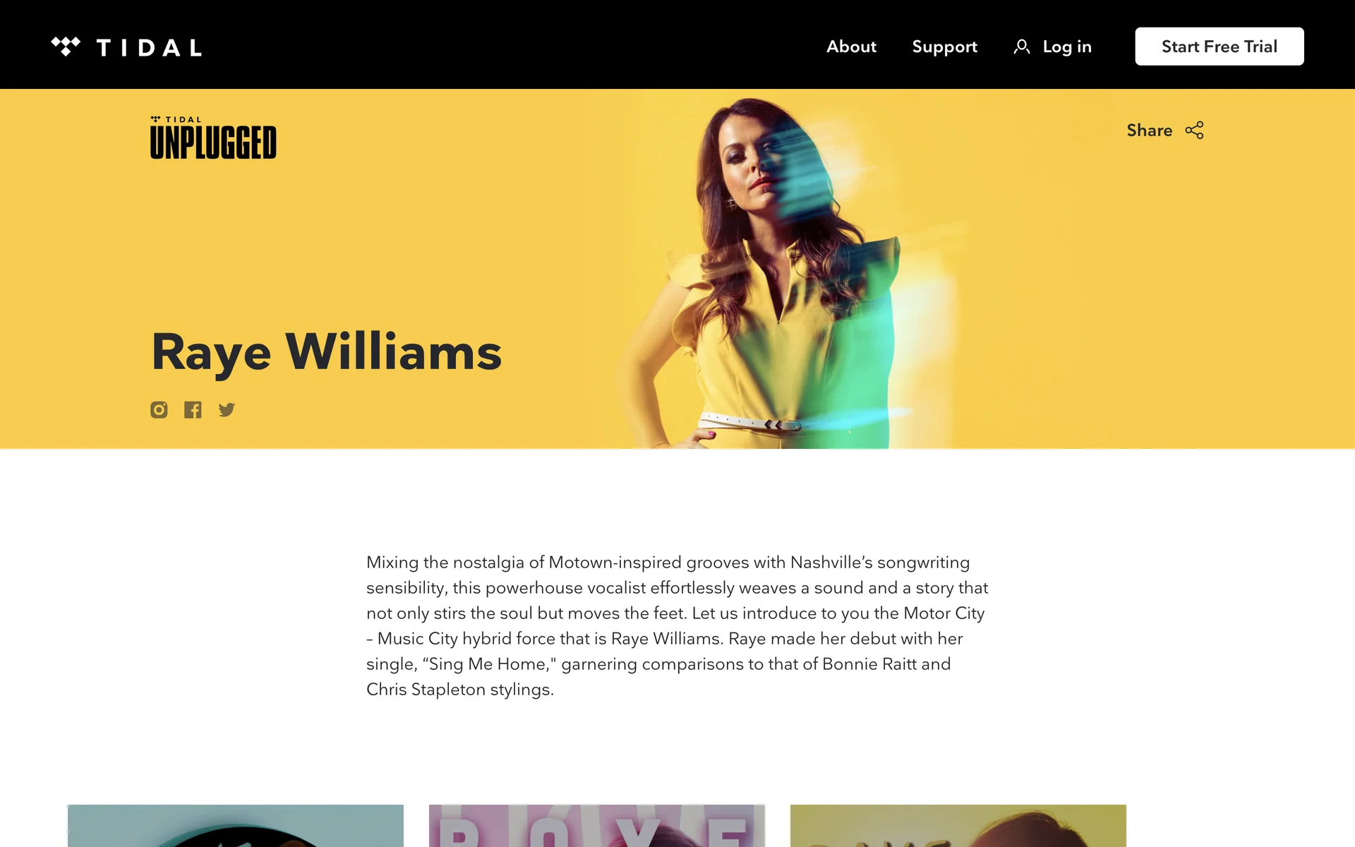Open Raye Williams' Facebook page icon

click(193, 409)
